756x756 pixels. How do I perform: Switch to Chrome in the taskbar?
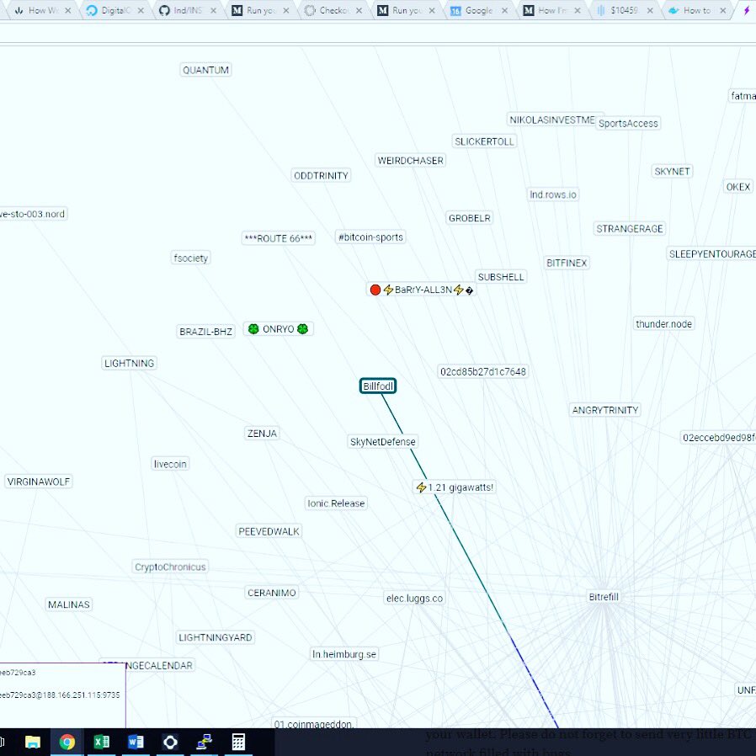click(x=67, y=742)
